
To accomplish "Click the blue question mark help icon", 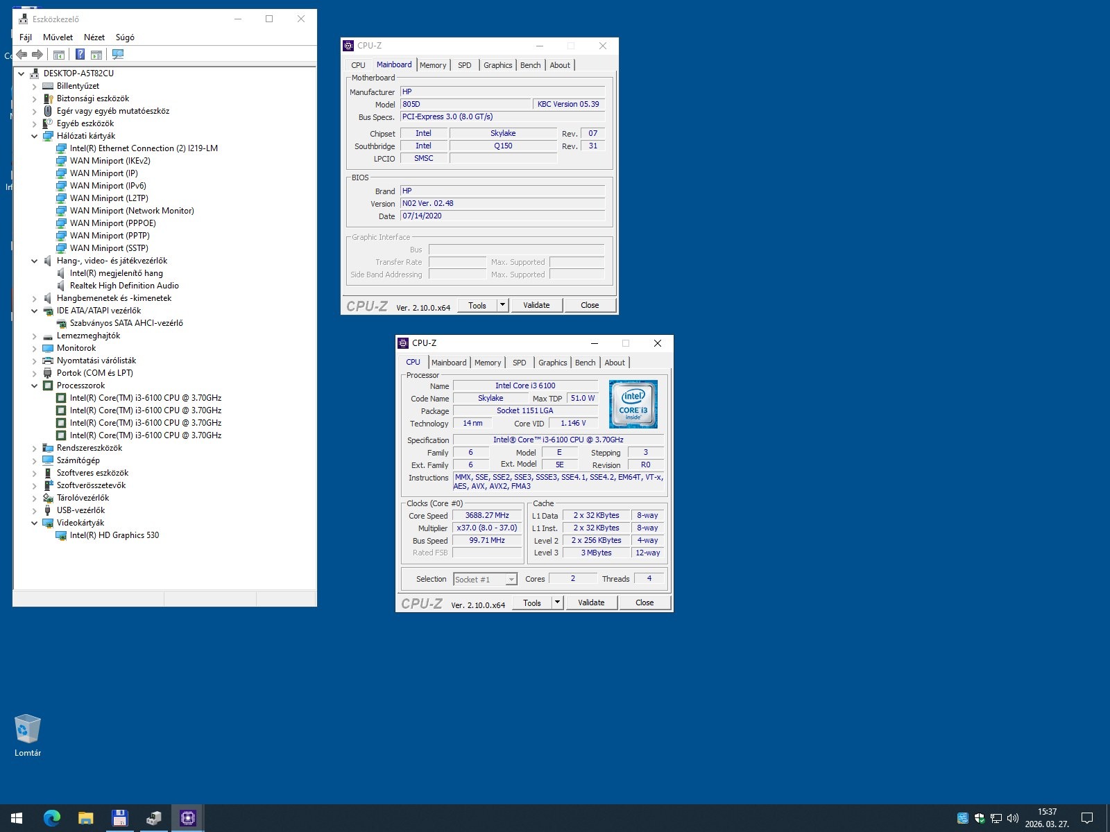I will pyautogui.click(x=80, y=54).
